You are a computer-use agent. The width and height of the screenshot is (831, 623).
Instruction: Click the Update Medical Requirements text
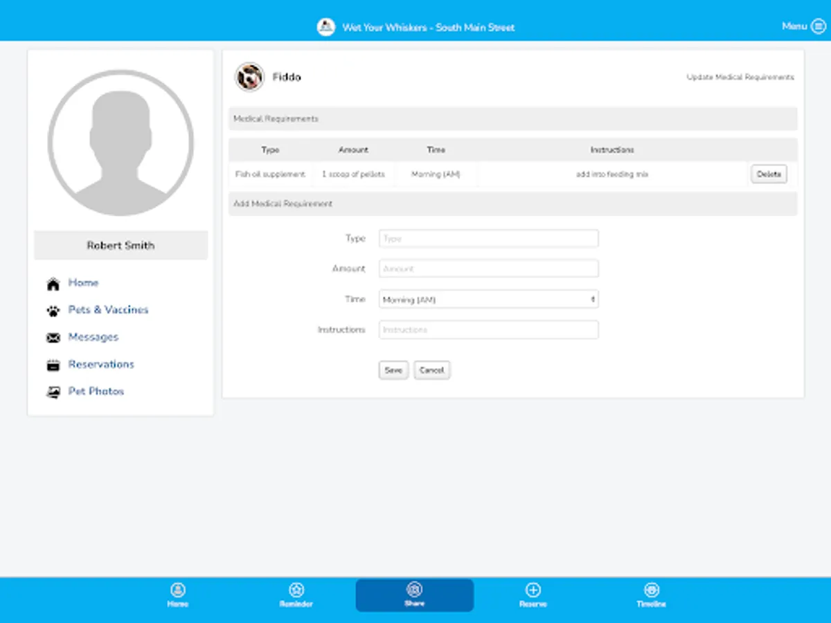pyautogui.click(x=740, y=78)
